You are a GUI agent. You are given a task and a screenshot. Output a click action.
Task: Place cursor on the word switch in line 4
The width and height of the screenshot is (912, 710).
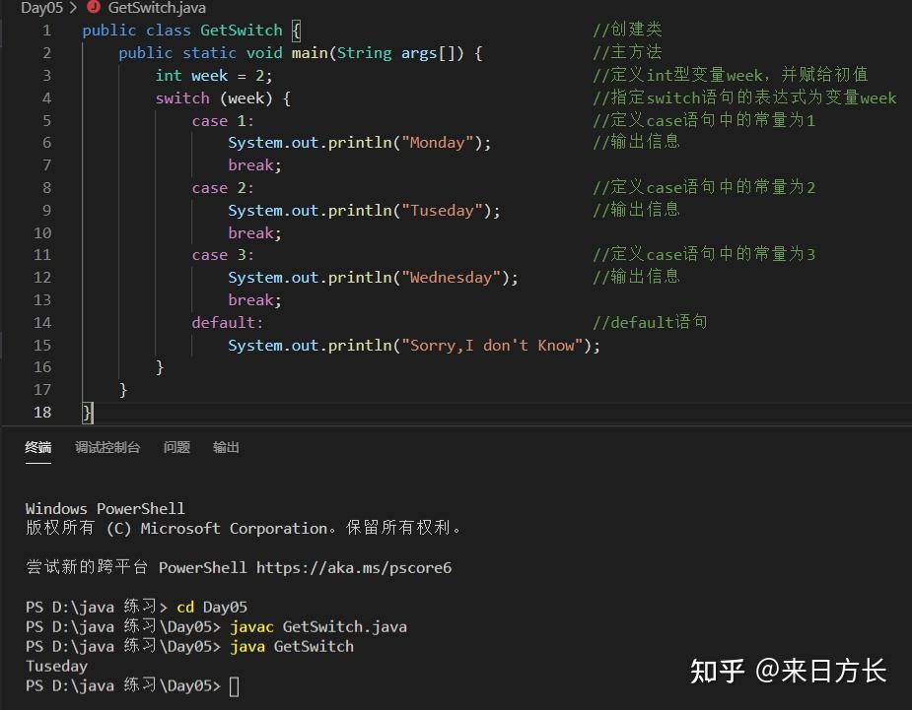pos(181,97)
